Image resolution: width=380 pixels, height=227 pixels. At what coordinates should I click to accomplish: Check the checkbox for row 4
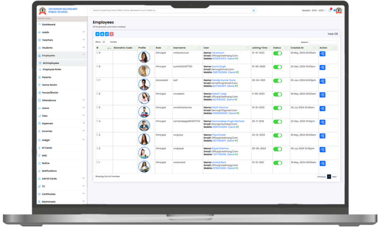coord(97,121)
